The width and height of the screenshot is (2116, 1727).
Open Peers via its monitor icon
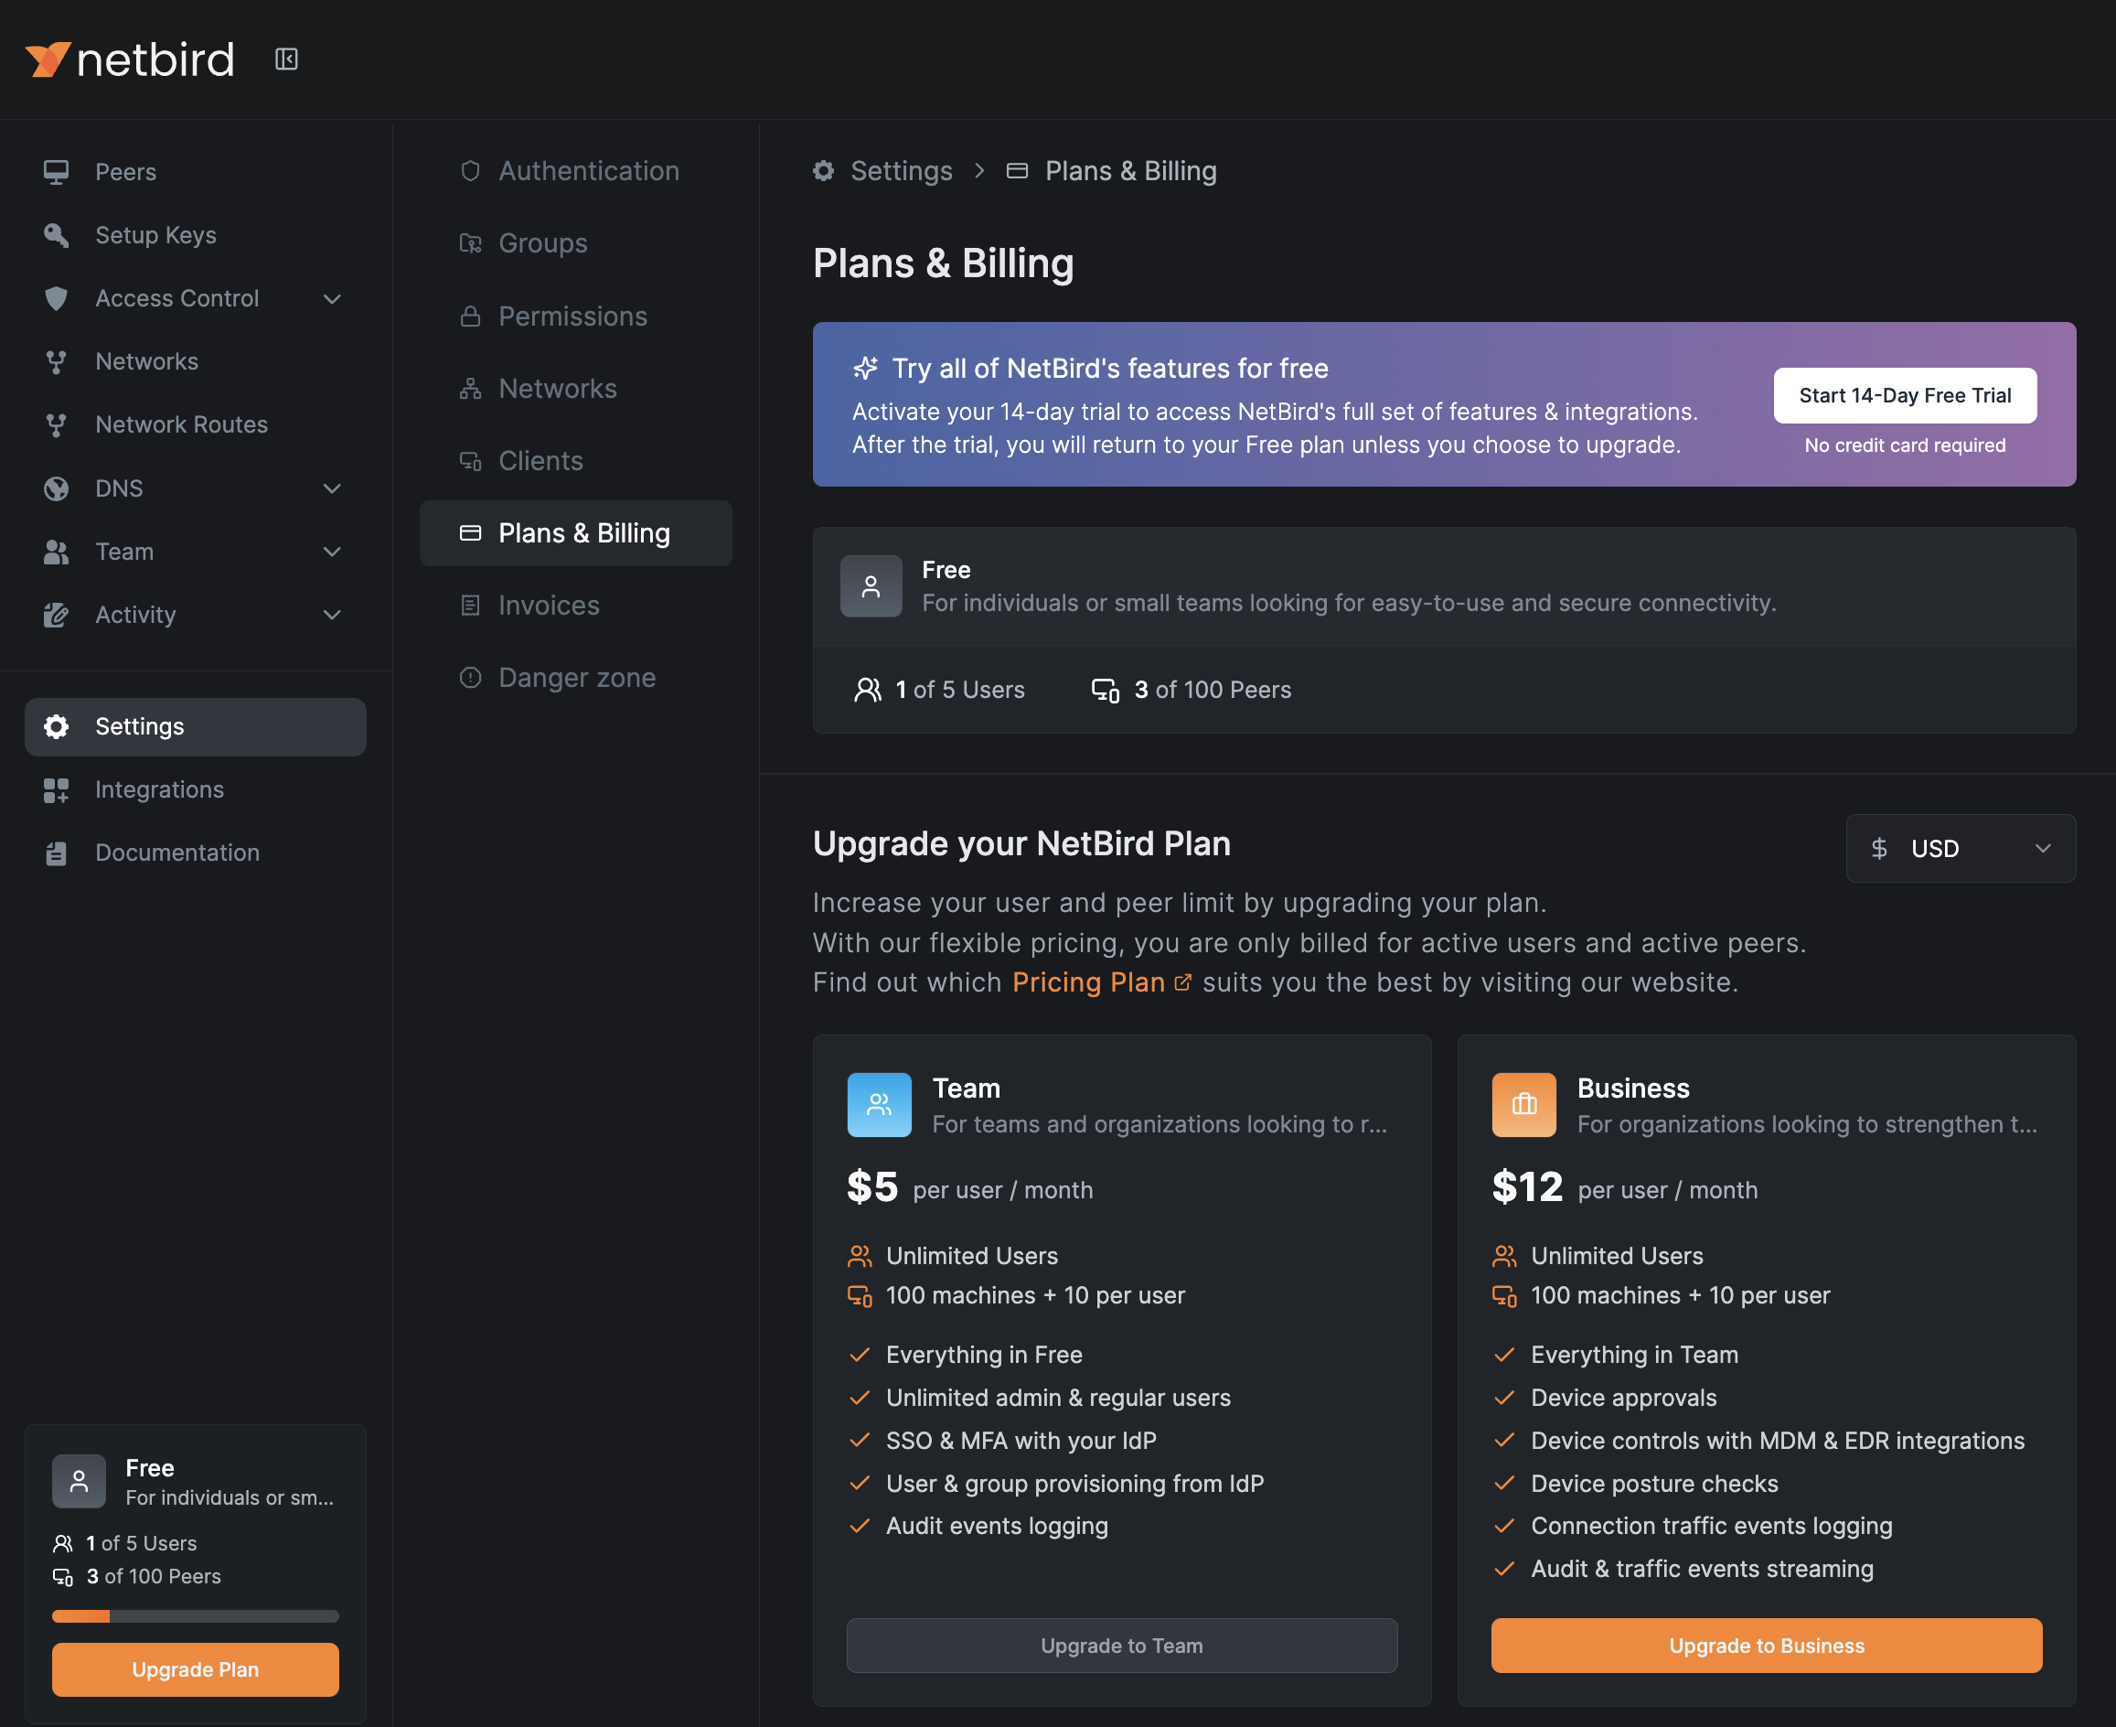point(57,172)
